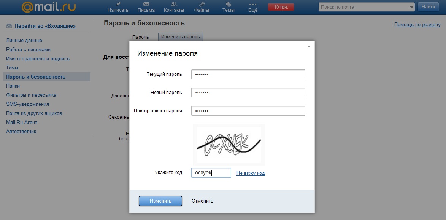
Task: Open Автоответчик settings section
Action: click(21, 131)
